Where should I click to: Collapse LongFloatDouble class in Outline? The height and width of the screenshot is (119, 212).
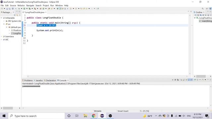click(x=195, y=18)
